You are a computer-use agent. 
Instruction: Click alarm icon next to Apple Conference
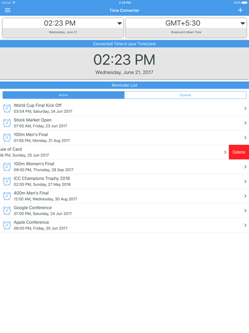7,225
